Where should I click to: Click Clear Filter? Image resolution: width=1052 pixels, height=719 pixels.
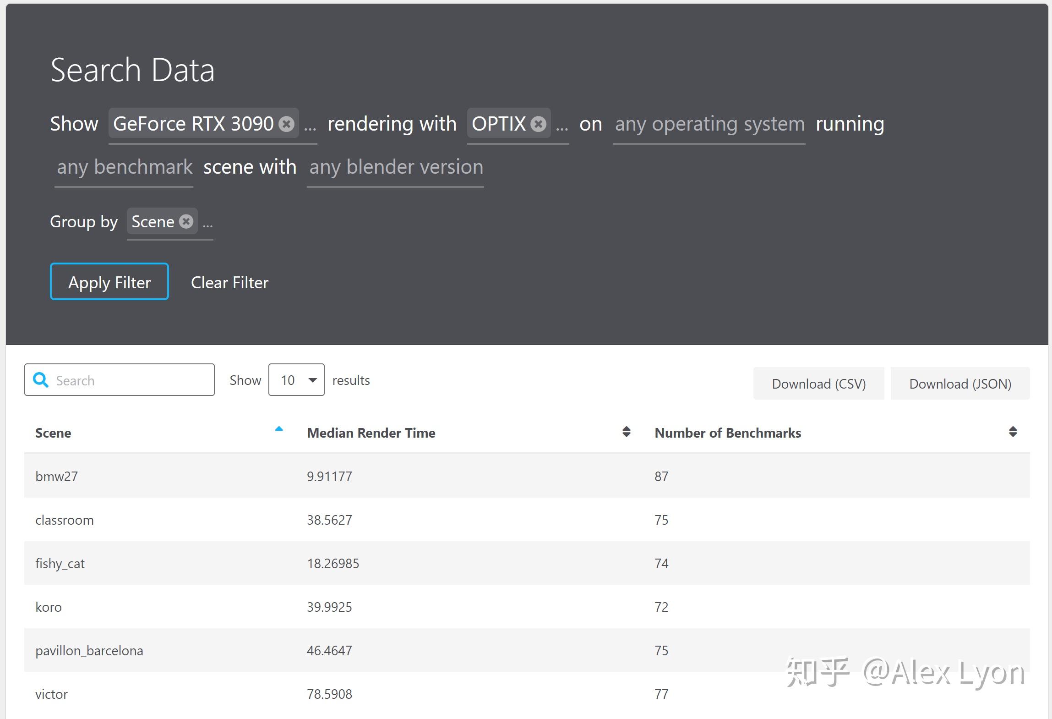(229, 282)
